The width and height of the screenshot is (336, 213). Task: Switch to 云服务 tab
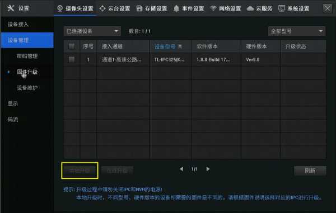tap(259, 8)
